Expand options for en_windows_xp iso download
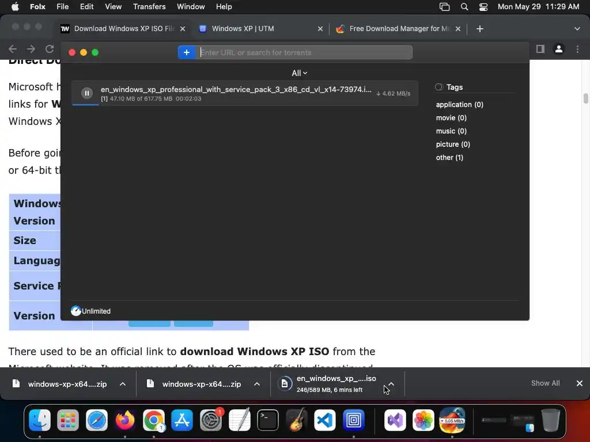 pyautogui.click(x=391, y=384)
